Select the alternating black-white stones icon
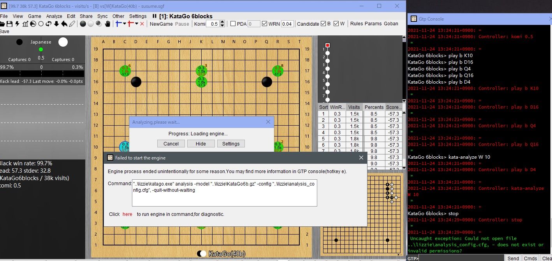 pos(98,24)
